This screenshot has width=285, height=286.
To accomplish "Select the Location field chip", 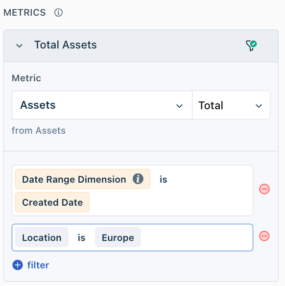I will pyautogui.click(x=42, y=238).
